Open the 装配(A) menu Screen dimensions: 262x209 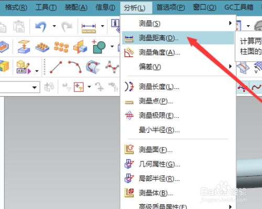(x=76, y=7)
